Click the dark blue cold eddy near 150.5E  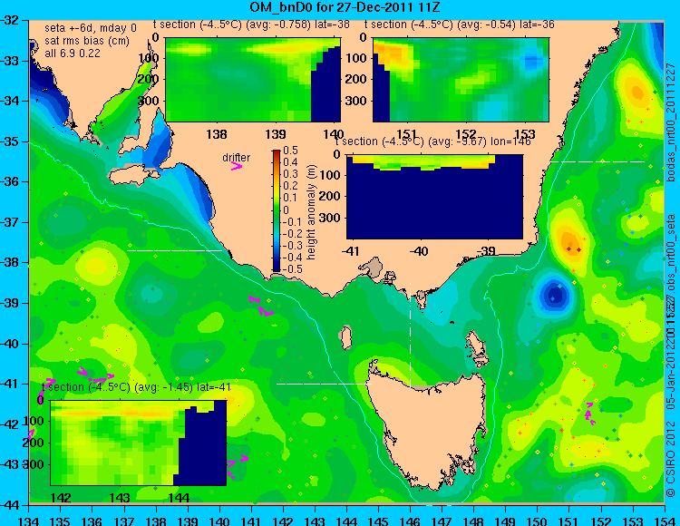[554, 296]
